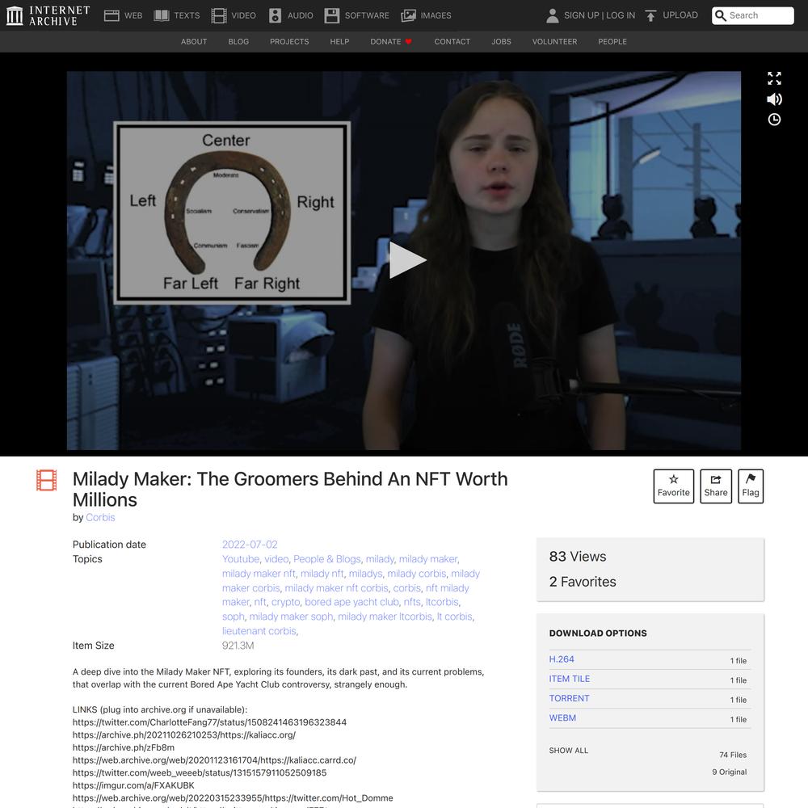Open the People menu item
The image size is (808, 808).
tap(612, 42)
